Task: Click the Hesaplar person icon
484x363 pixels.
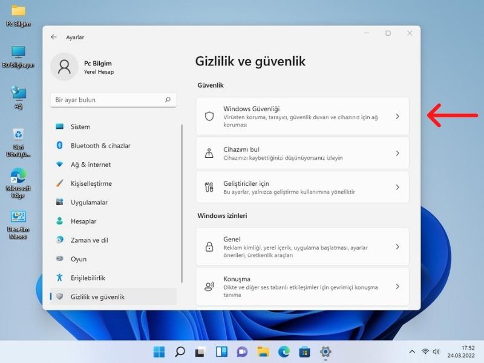Action: tap(59, 221)
